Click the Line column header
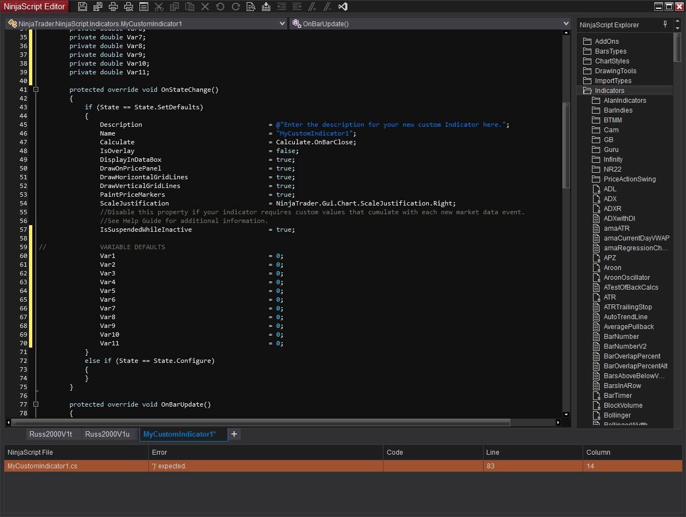The height and width of the screenshot is (517, 686). tap(533, 453)
